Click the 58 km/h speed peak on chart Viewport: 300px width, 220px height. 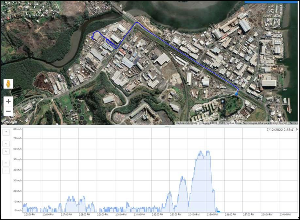pos(208,151)
